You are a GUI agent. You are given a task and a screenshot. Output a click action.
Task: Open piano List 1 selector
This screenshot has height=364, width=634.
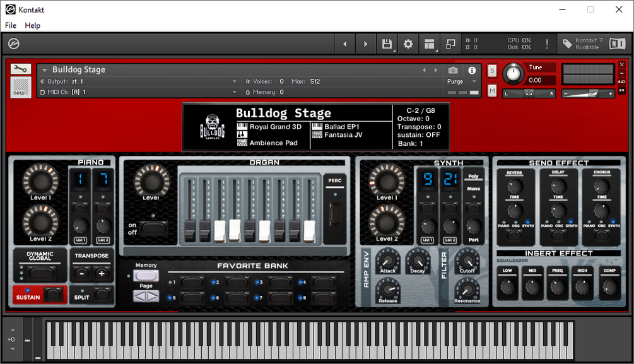click(81, 240)
